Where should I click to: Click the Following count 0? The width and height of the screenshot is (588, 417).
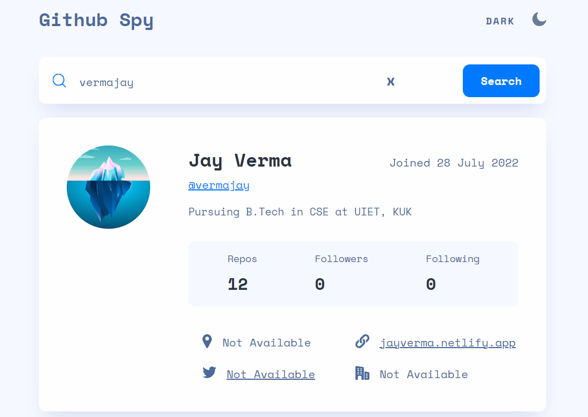point(431,284)
